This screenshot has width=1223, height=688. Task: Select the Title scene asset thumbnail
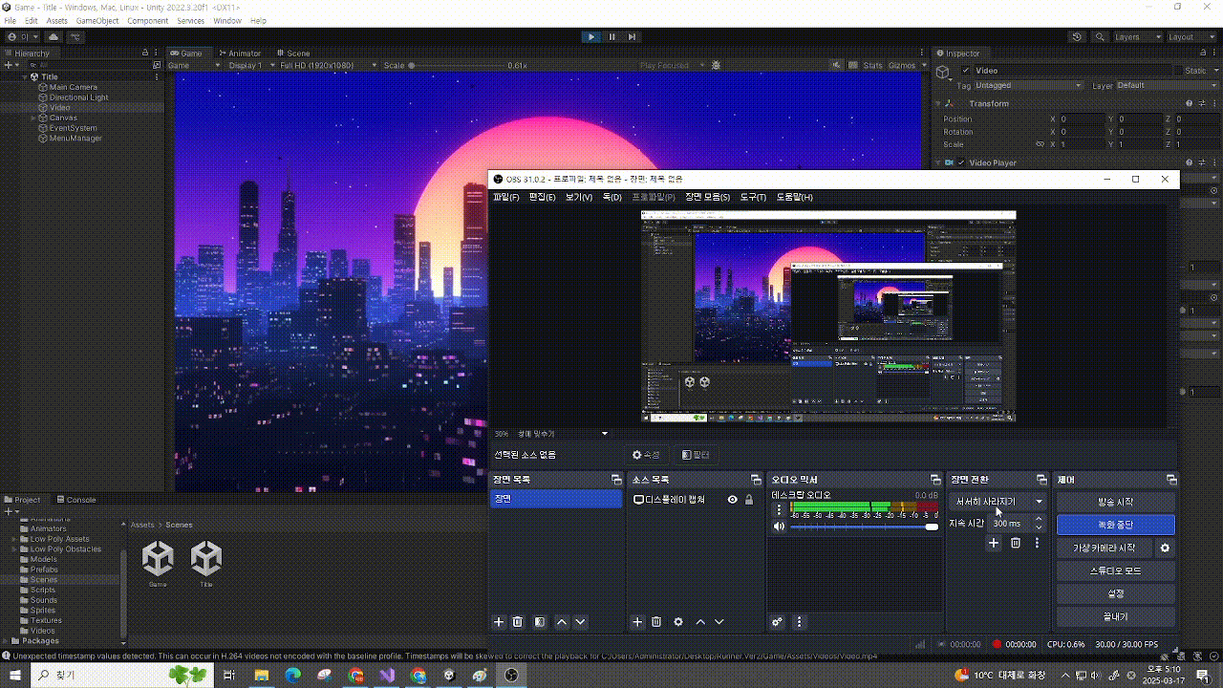[x=206, y=564]
